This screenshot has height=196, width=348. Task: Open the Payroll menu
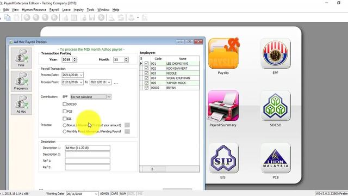(x=54, y=10)
